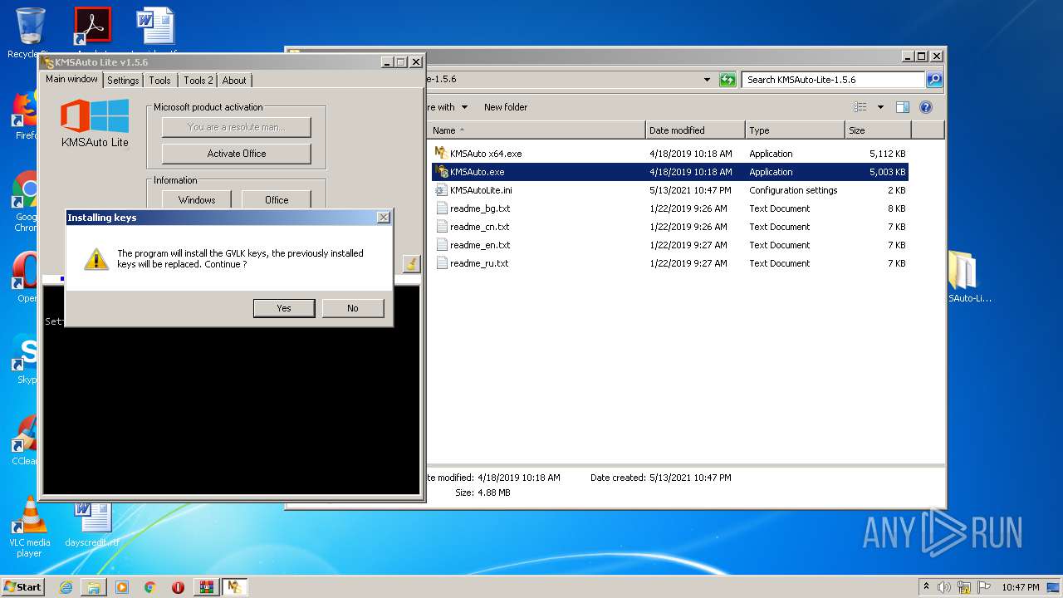
Task: Open the Start menu
Action: coord(22,586)
